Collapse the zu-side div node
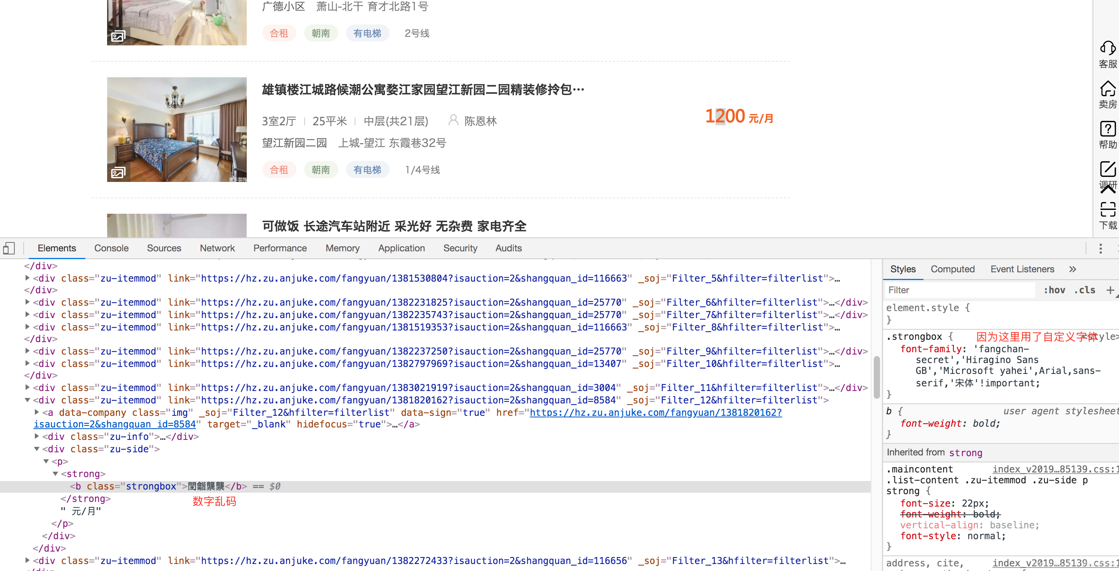The image size is (1119, 571). point(37,449)
